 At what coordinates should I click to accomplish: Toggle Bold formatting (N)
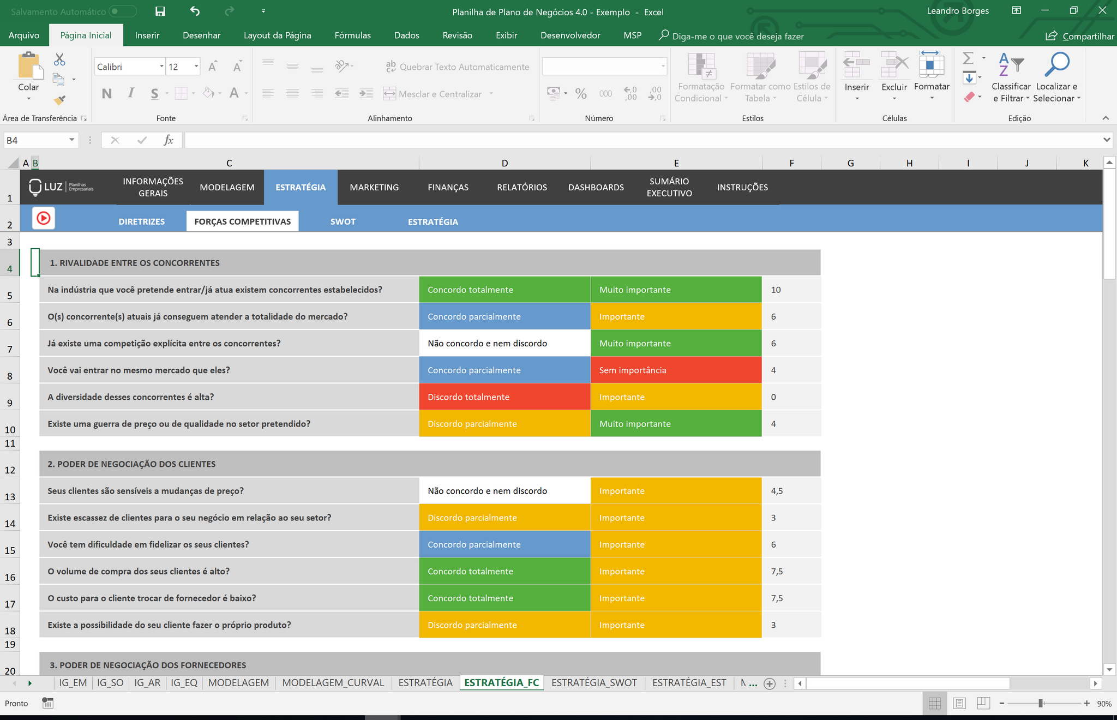point(107,94)
